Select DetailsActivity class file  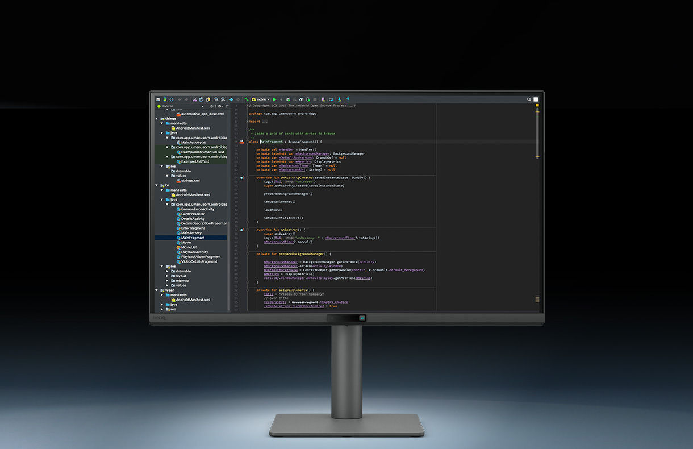[x=190, y=219]
